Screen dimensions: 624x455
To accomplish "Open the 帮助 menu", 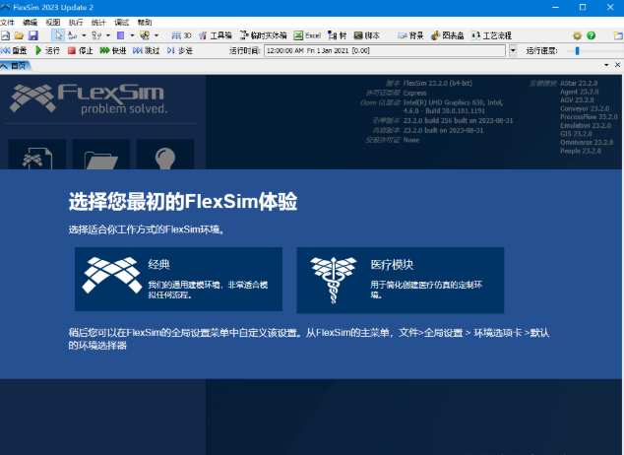I will point(145,23).
